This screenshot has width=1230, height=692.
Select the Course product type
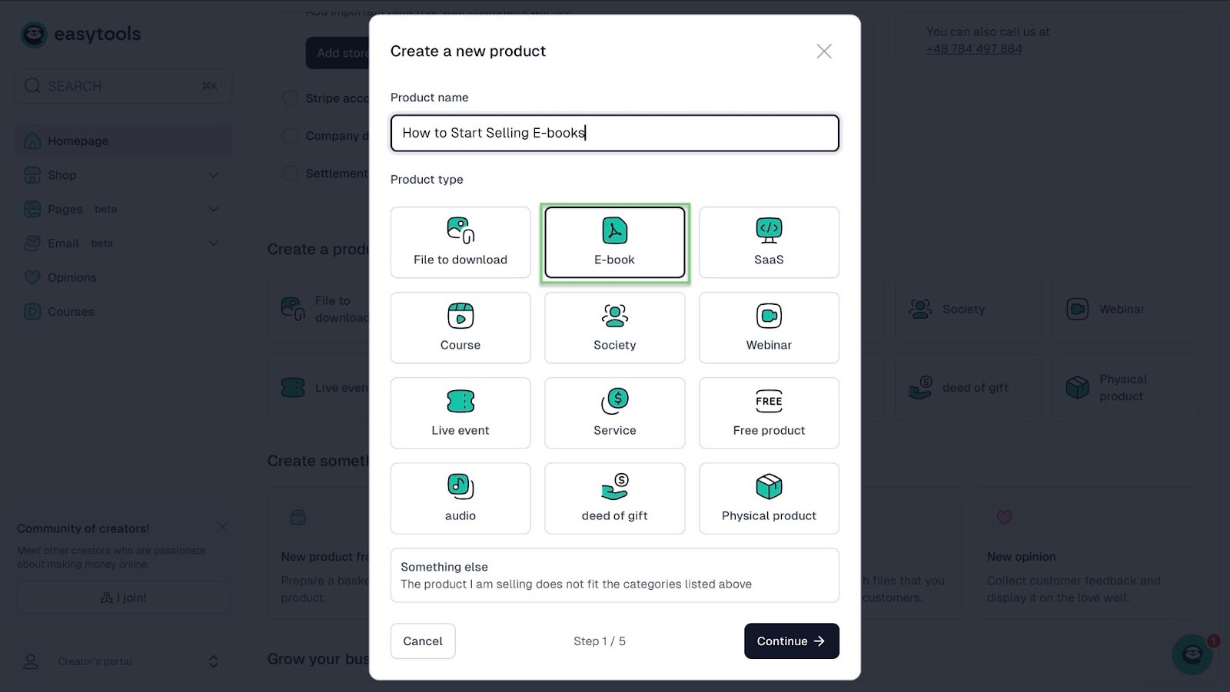point(460,327)
